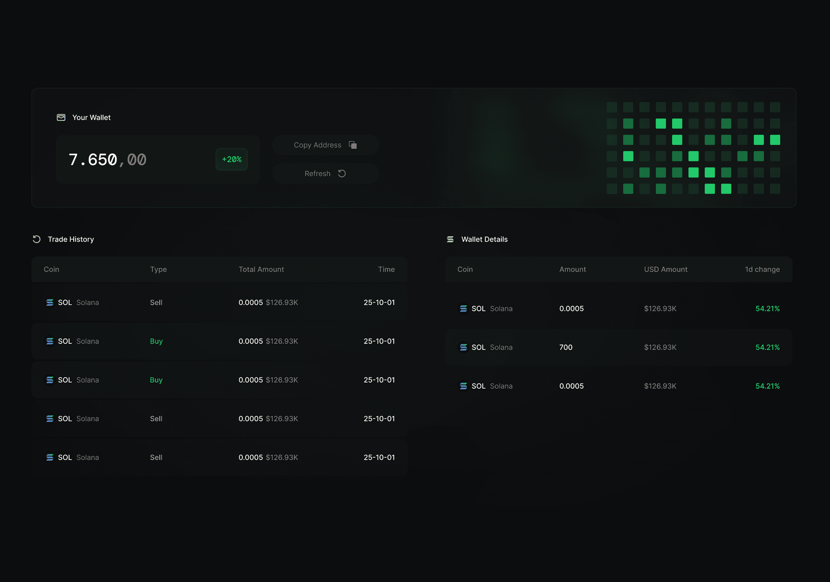Screen dimensions: 830x582
Task: Click the wallet icon beside Your Wallet
Action: [x=61, y=117]
